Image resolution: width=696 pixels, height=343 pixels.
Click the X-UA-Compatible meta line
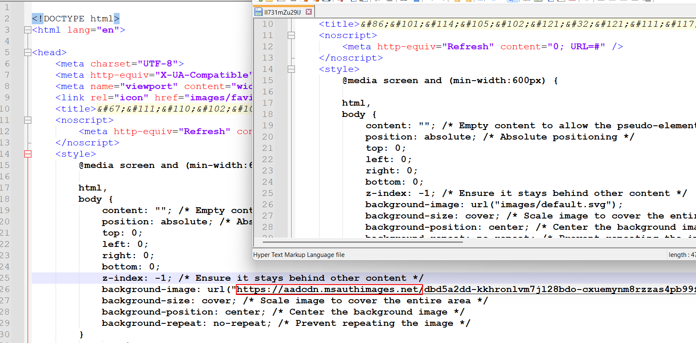point(154,75)
